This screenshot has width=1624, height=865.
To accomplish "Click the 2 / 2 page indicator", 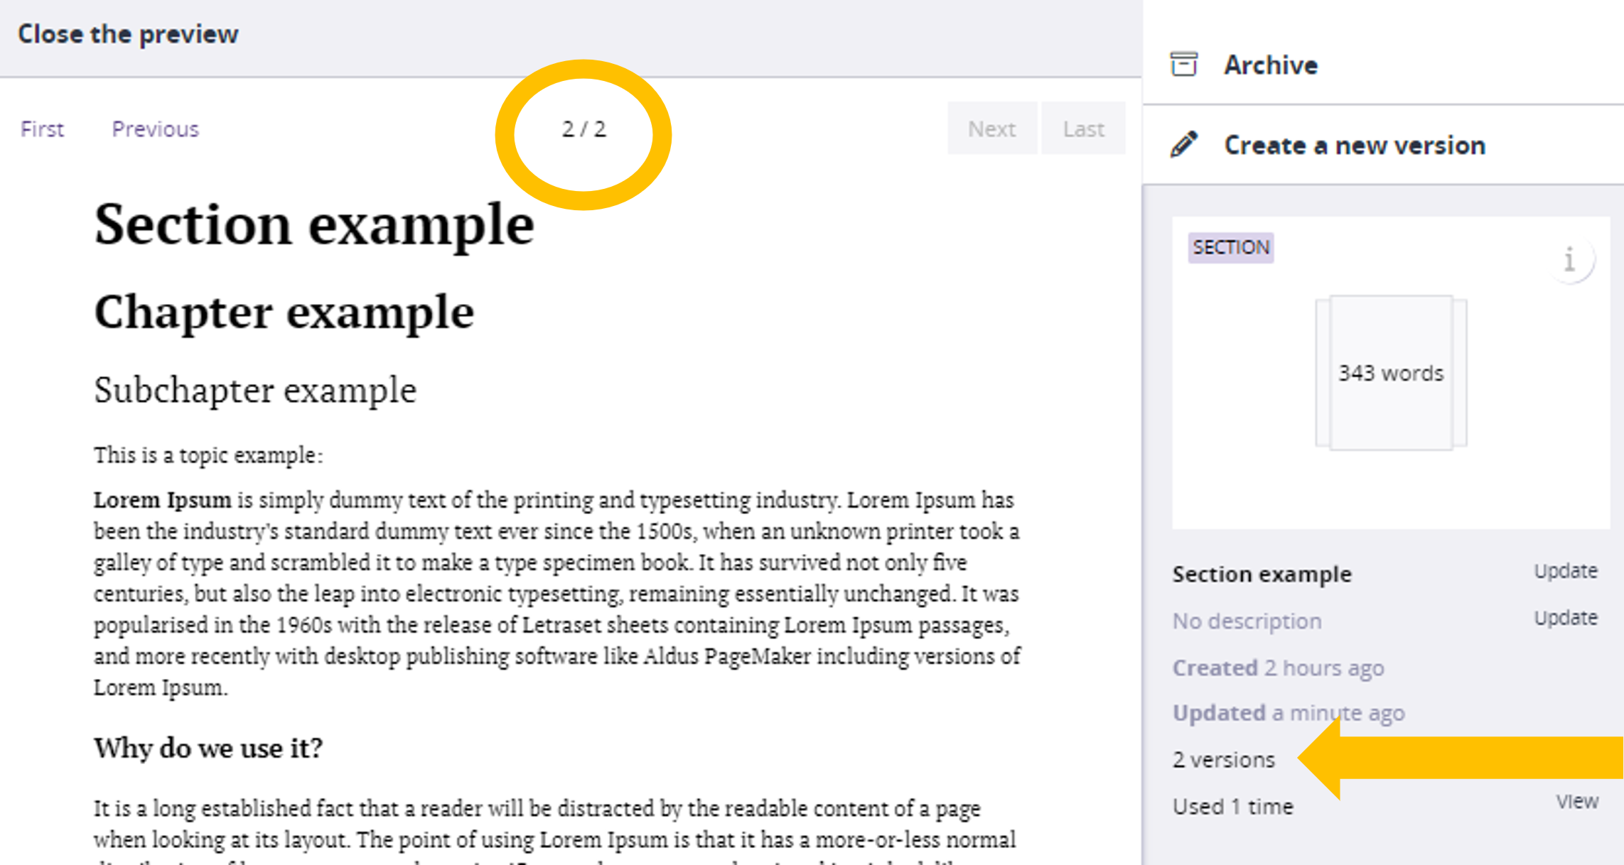I will (584, 129).
